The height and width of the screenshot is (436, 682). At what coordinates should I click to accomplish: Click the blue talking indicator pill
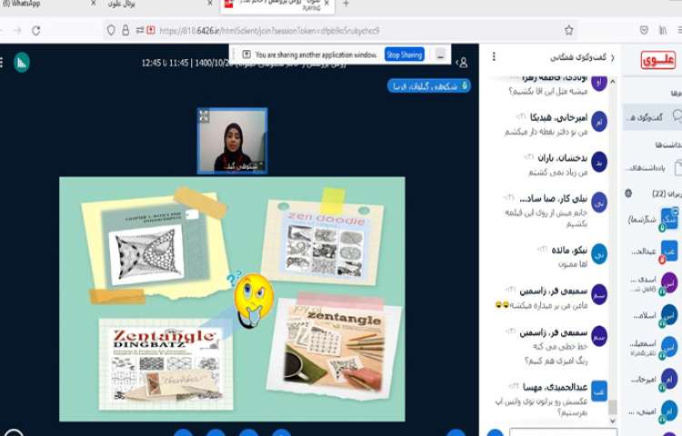click(x=428, y=86)
